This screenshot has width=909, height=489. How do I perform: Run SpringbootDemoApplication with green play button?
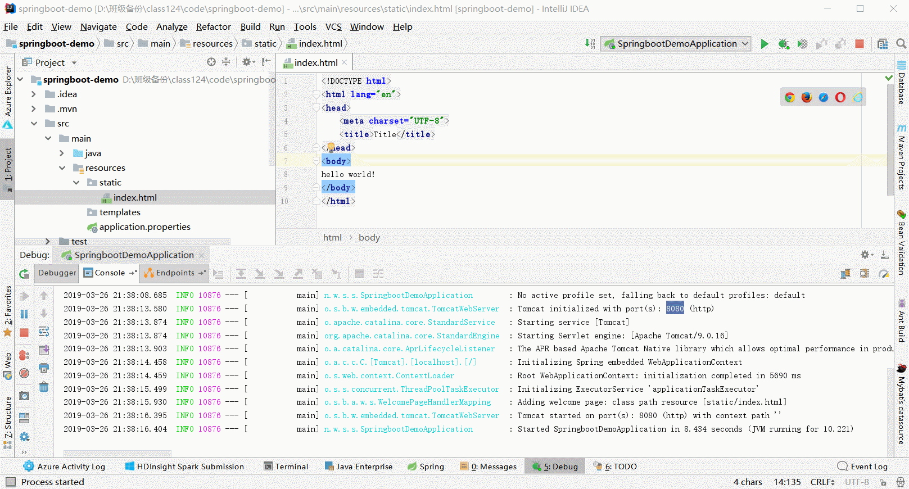pos(764,44)
